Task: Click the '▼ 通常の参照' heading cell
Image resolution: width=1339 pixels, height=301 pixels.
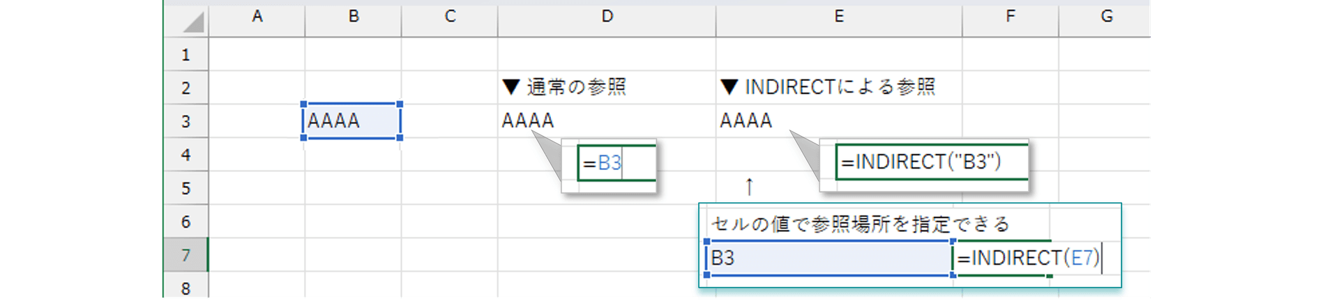Action: (607, 88)
